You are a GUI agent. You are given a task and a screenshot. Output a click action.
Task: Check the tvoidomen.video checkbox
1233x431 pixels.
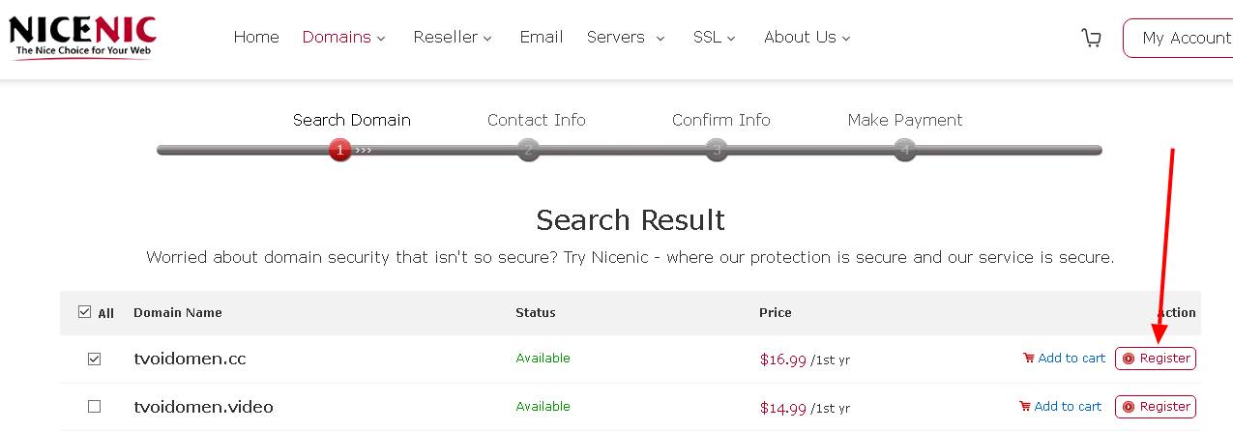tap(94, 407)
